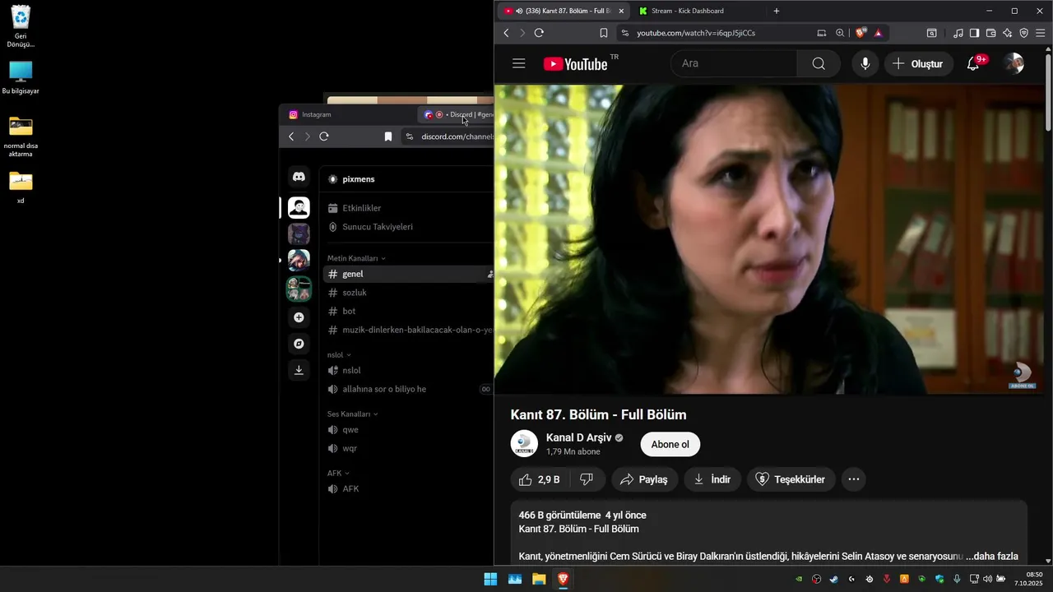This screenshot has height=592, width=1053.
Task: Click the video player frame
Action: 769,239
